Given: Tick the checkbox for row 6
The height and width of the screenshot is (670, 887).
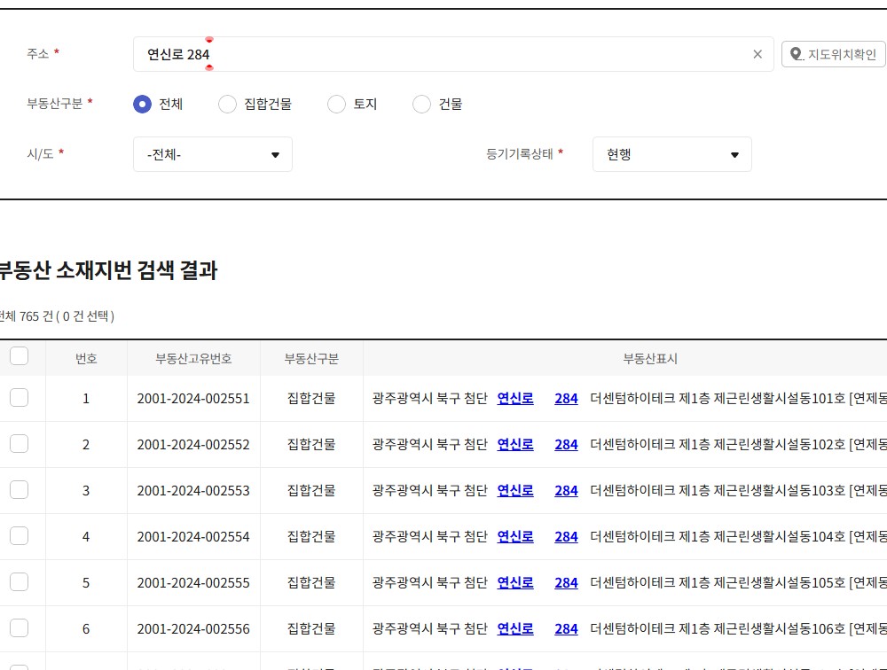Looking at the screenshot, I should point(19,628).
